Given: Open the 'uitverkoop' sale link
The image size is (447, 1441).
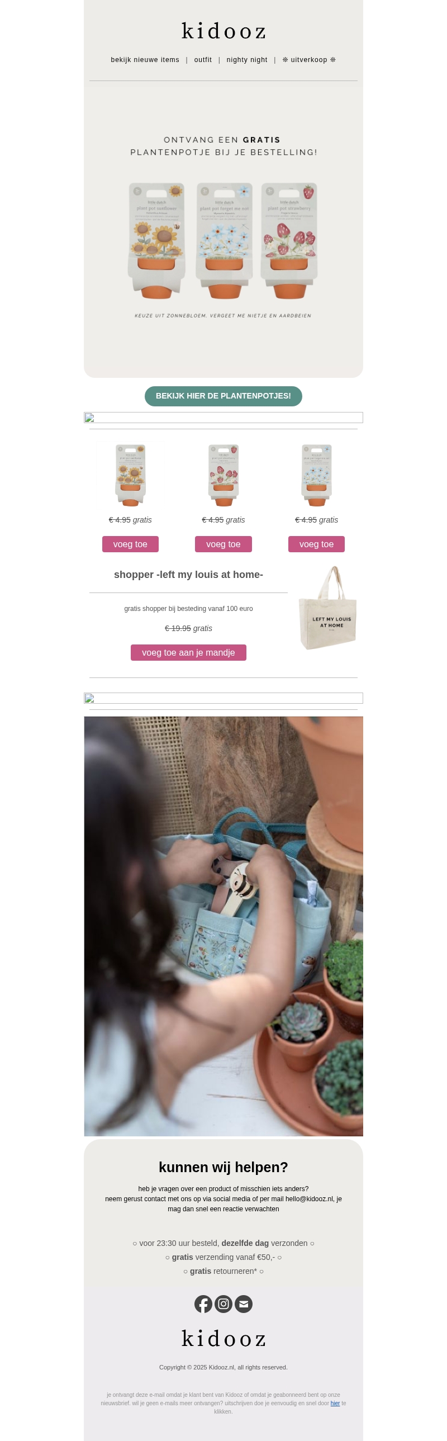Looking at the screenshot, I should coord(309,60).
